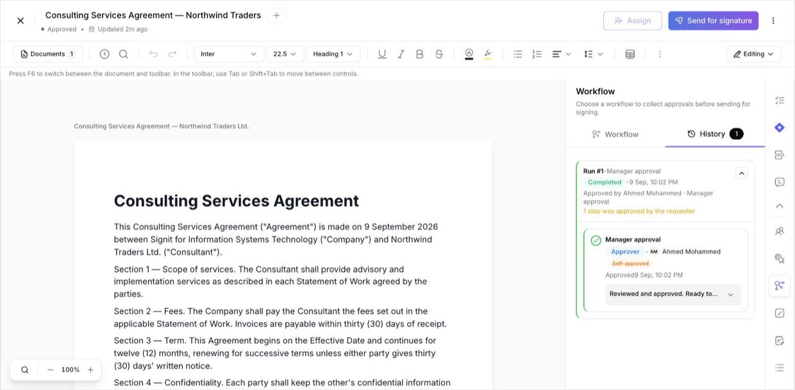Click the blue diamond icon in right sidebar
The width and height of the screenshot is (795, 390).
tap(780, 127)
